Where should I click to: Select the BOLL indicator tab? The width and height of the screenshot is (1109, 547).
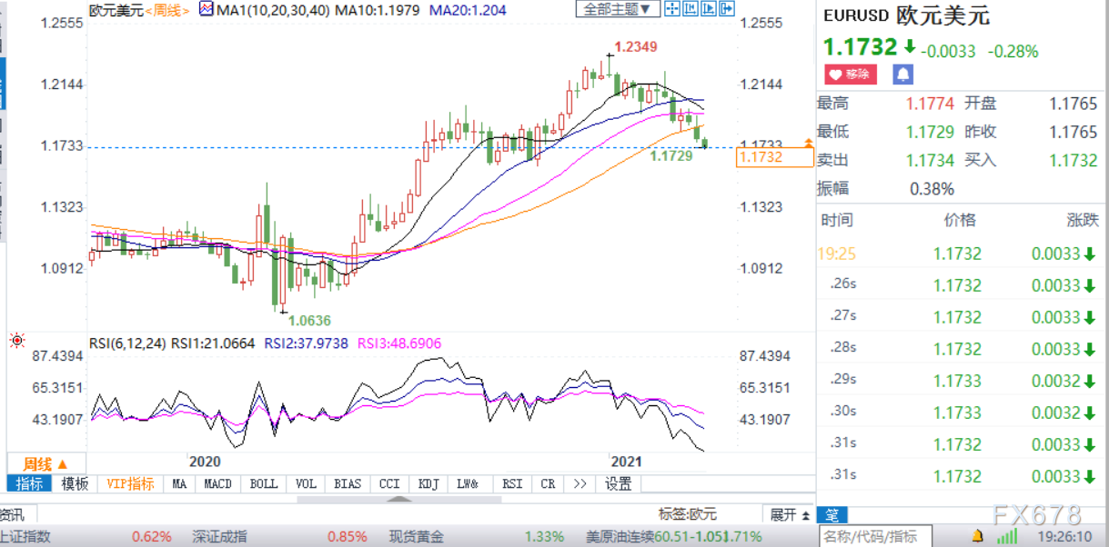(264, 484)
